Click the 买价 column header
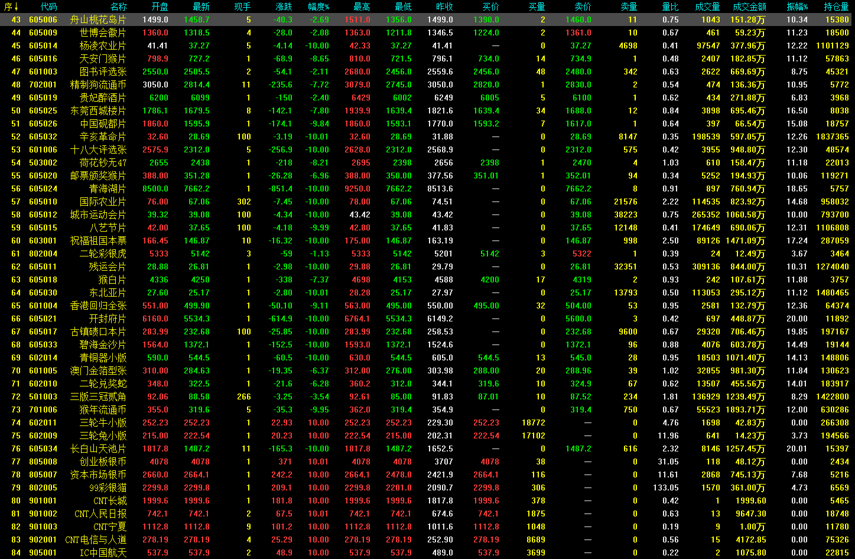 pos(490,6)
